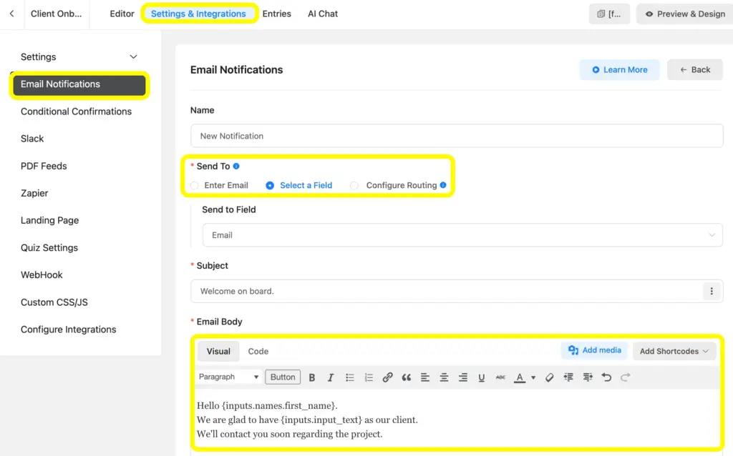Increase indent of paragraph

[588, 377]
